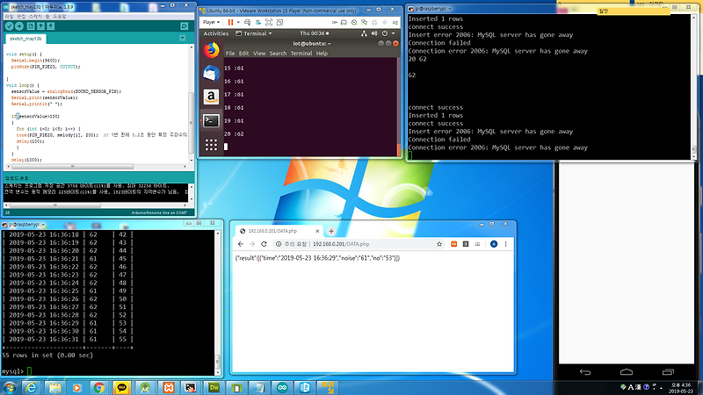Viewport: 703px width, 395px height.
Task: Open the Ubuntu terminal Terminal menu
Action: [x=301, y=54]
